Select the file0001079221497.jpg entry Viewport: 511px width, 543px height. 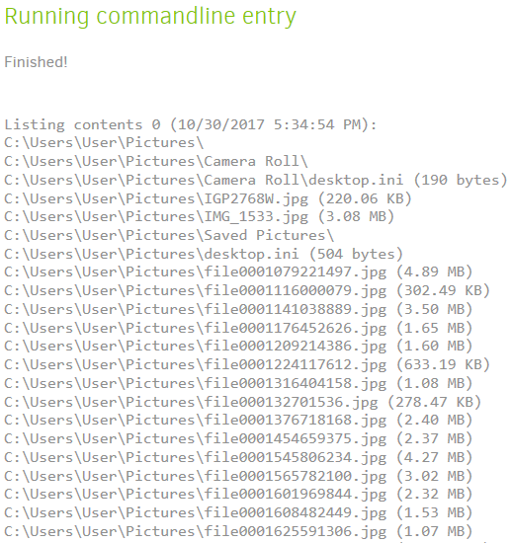[238, 272]
